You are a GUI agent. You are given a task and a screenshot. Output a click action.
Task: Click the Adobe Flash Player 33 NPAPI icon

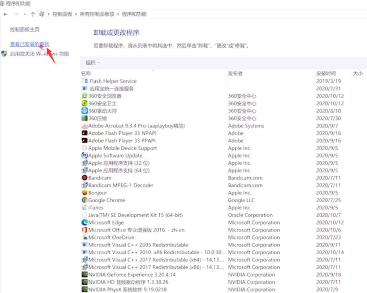click(x=84, y=133)
